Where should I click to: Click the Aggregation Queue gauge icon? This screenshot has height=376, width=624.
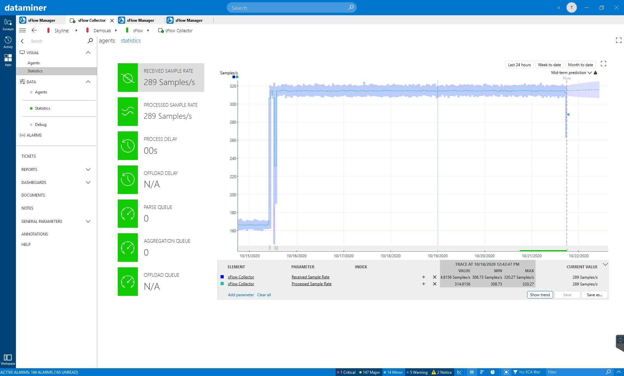click(128, 248)
